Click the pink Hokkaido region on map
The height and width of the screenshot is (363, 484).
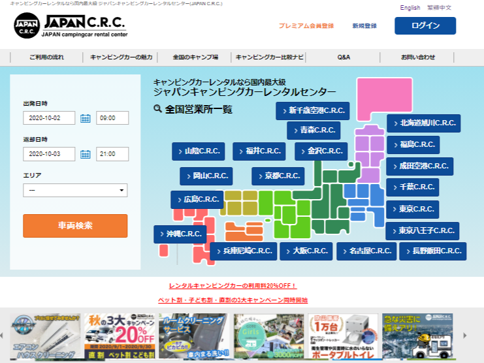380,97
